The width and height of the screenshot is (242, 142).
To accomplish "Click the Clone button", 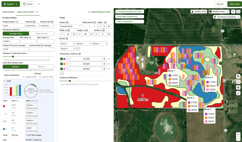I will [x=28, y=4].
